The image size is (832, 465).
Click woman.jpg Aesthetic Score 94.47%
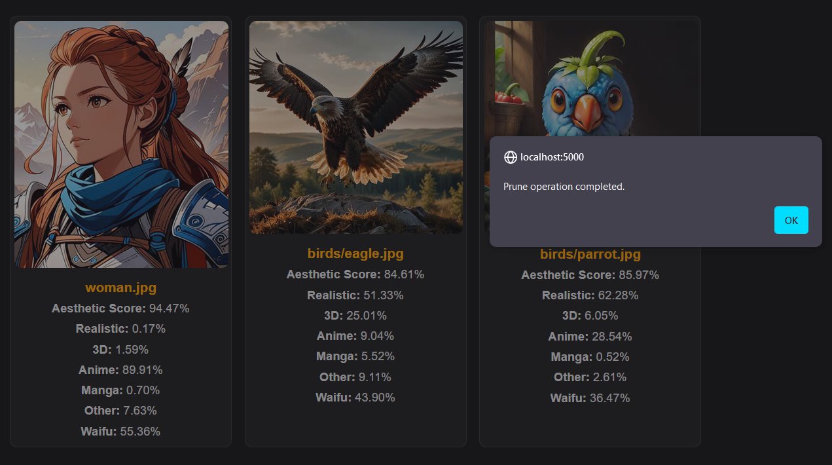[121, 308]
